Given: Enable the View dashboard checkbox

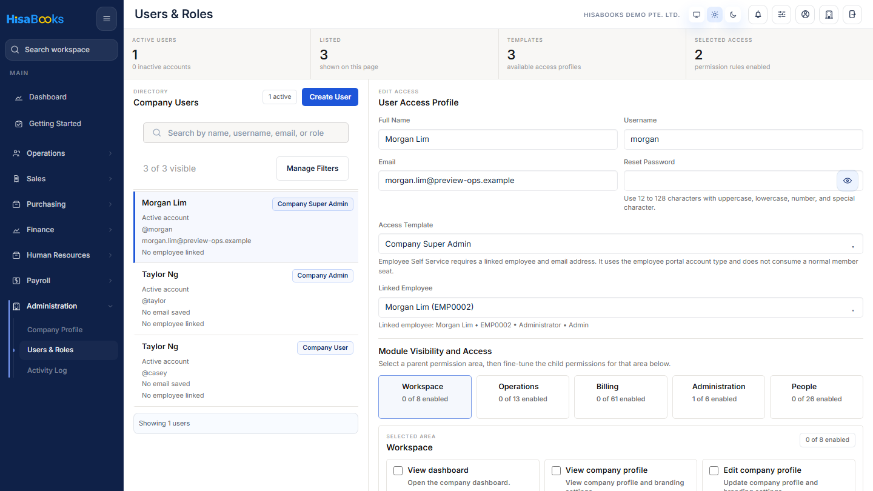Looking at the screenshot, I should click(398, 470).
